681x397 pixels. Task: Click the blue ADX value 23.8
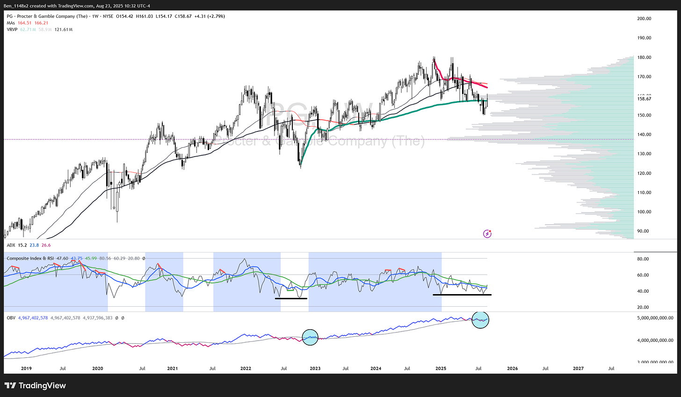pos(35,245)
